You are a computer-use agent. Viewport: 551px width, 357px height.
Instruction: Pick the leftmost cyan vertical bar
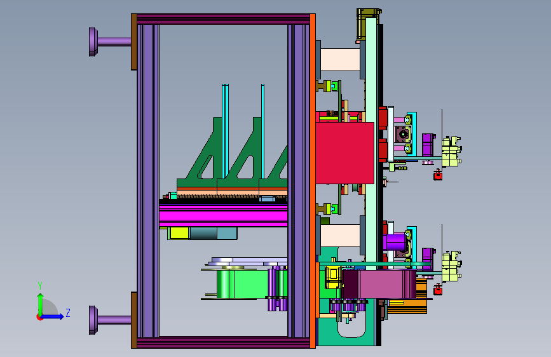tap(225, 131)
